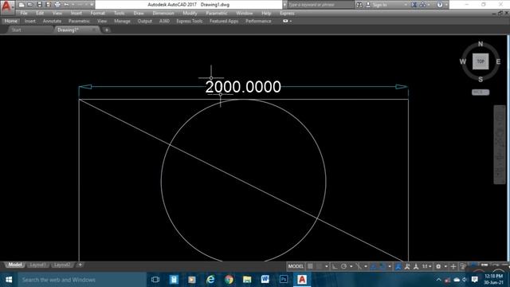
Task: Open the Express menu
Action: tap(287, 13)
